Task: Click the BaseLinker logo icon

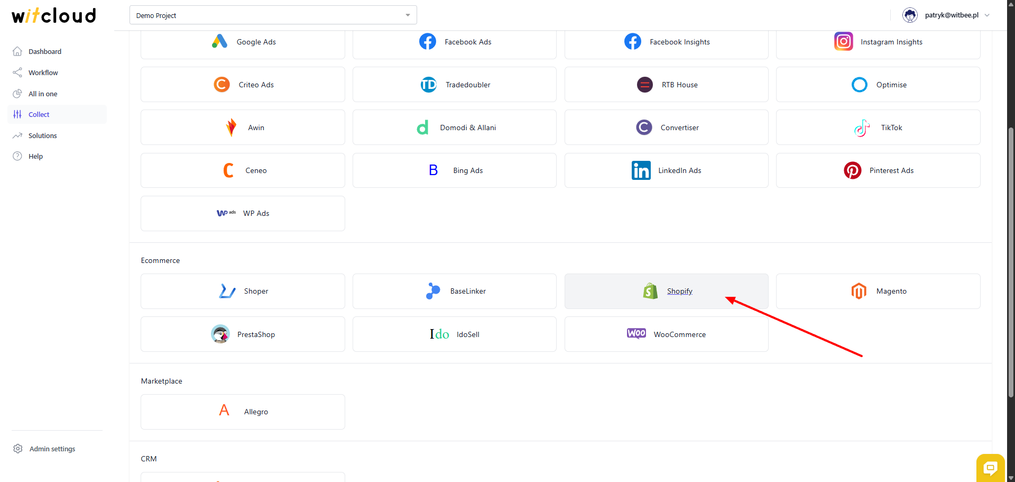Action: (x=433, y=291)
